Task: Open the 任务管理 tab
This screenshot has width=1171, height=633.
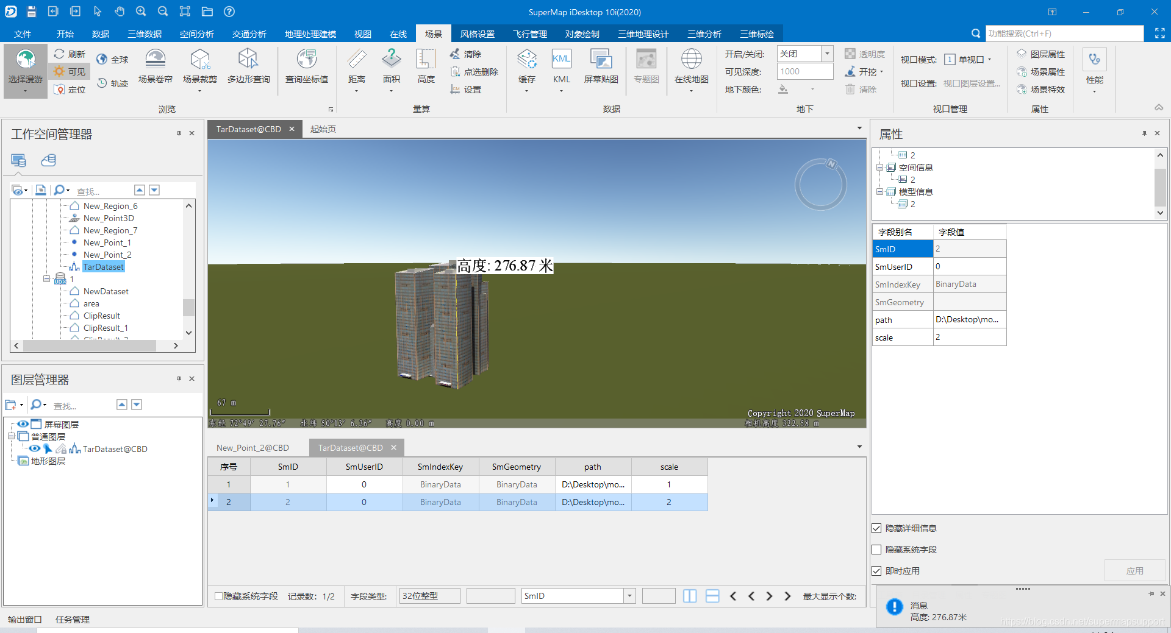Action: pos(73,620)
